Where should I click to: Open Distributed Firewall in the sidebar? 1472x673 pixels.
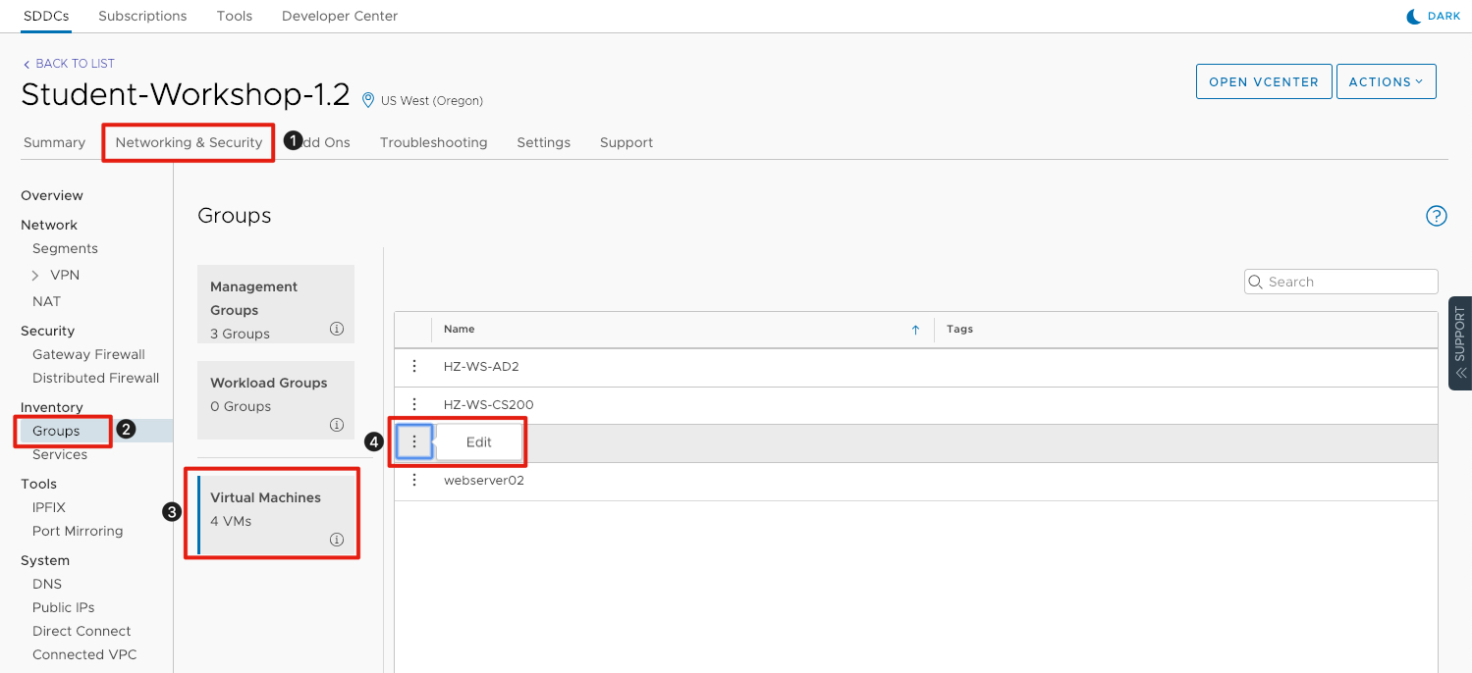(95, 378)
